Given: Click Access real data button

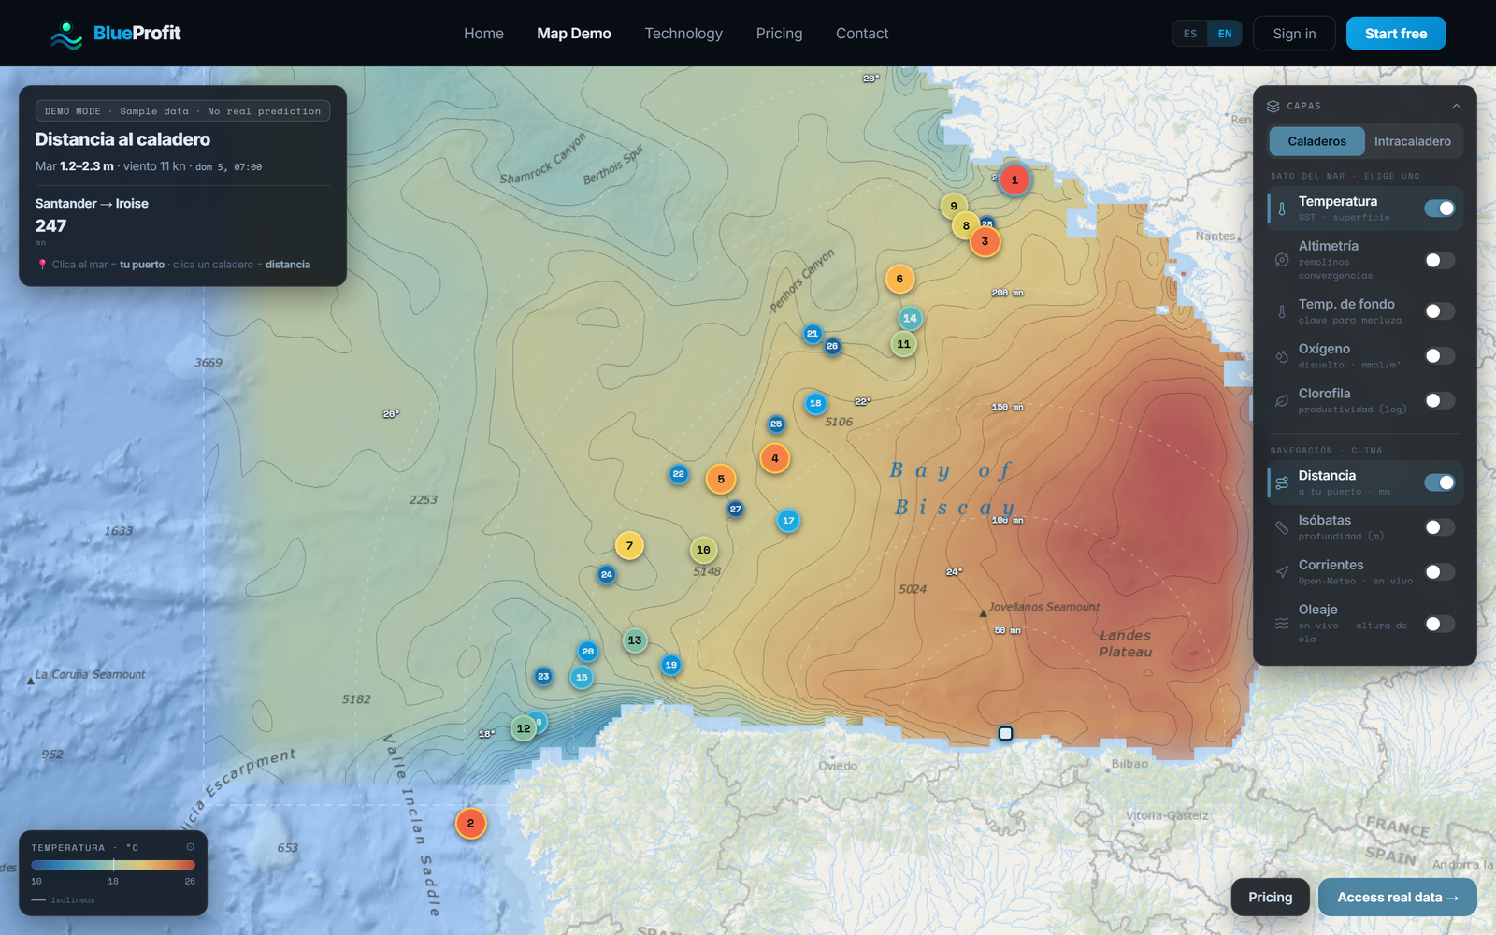Looking at the screenshot, I should (x=1398, y=898).
